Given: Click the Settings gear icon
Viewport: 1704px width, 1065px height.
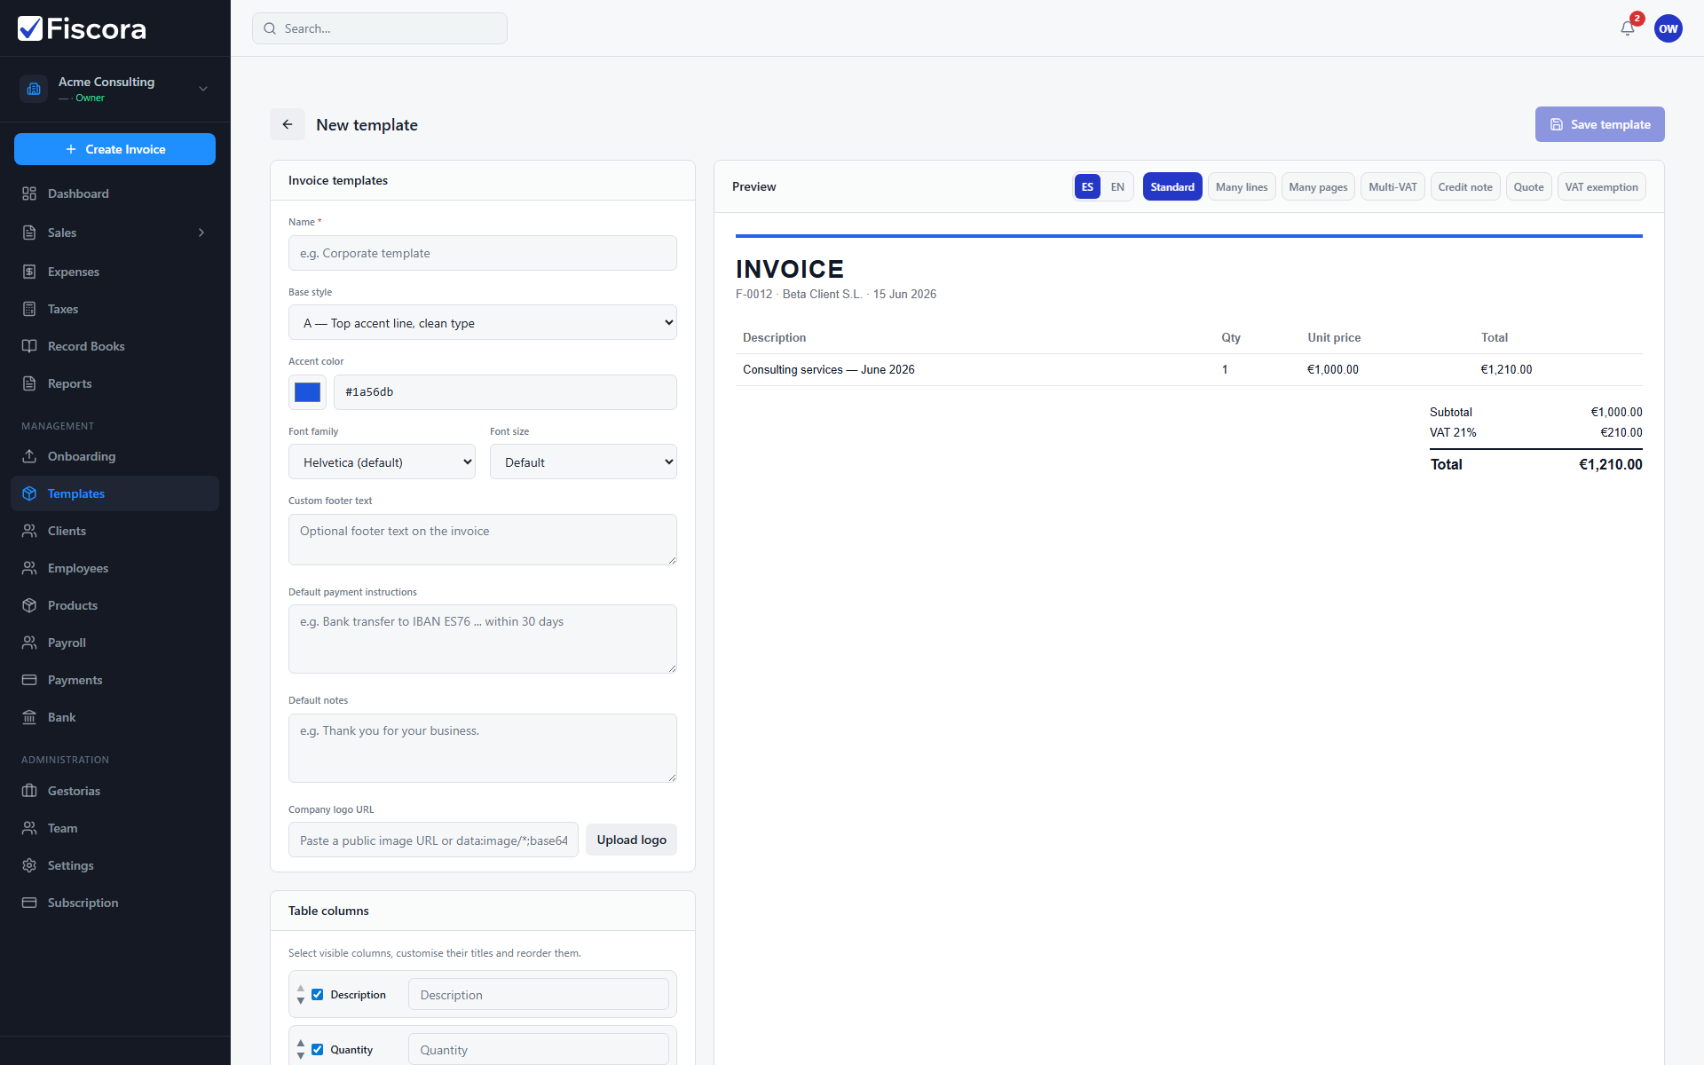Looking at the screenshot, I should pyautogui.click(x=29, y=865).
